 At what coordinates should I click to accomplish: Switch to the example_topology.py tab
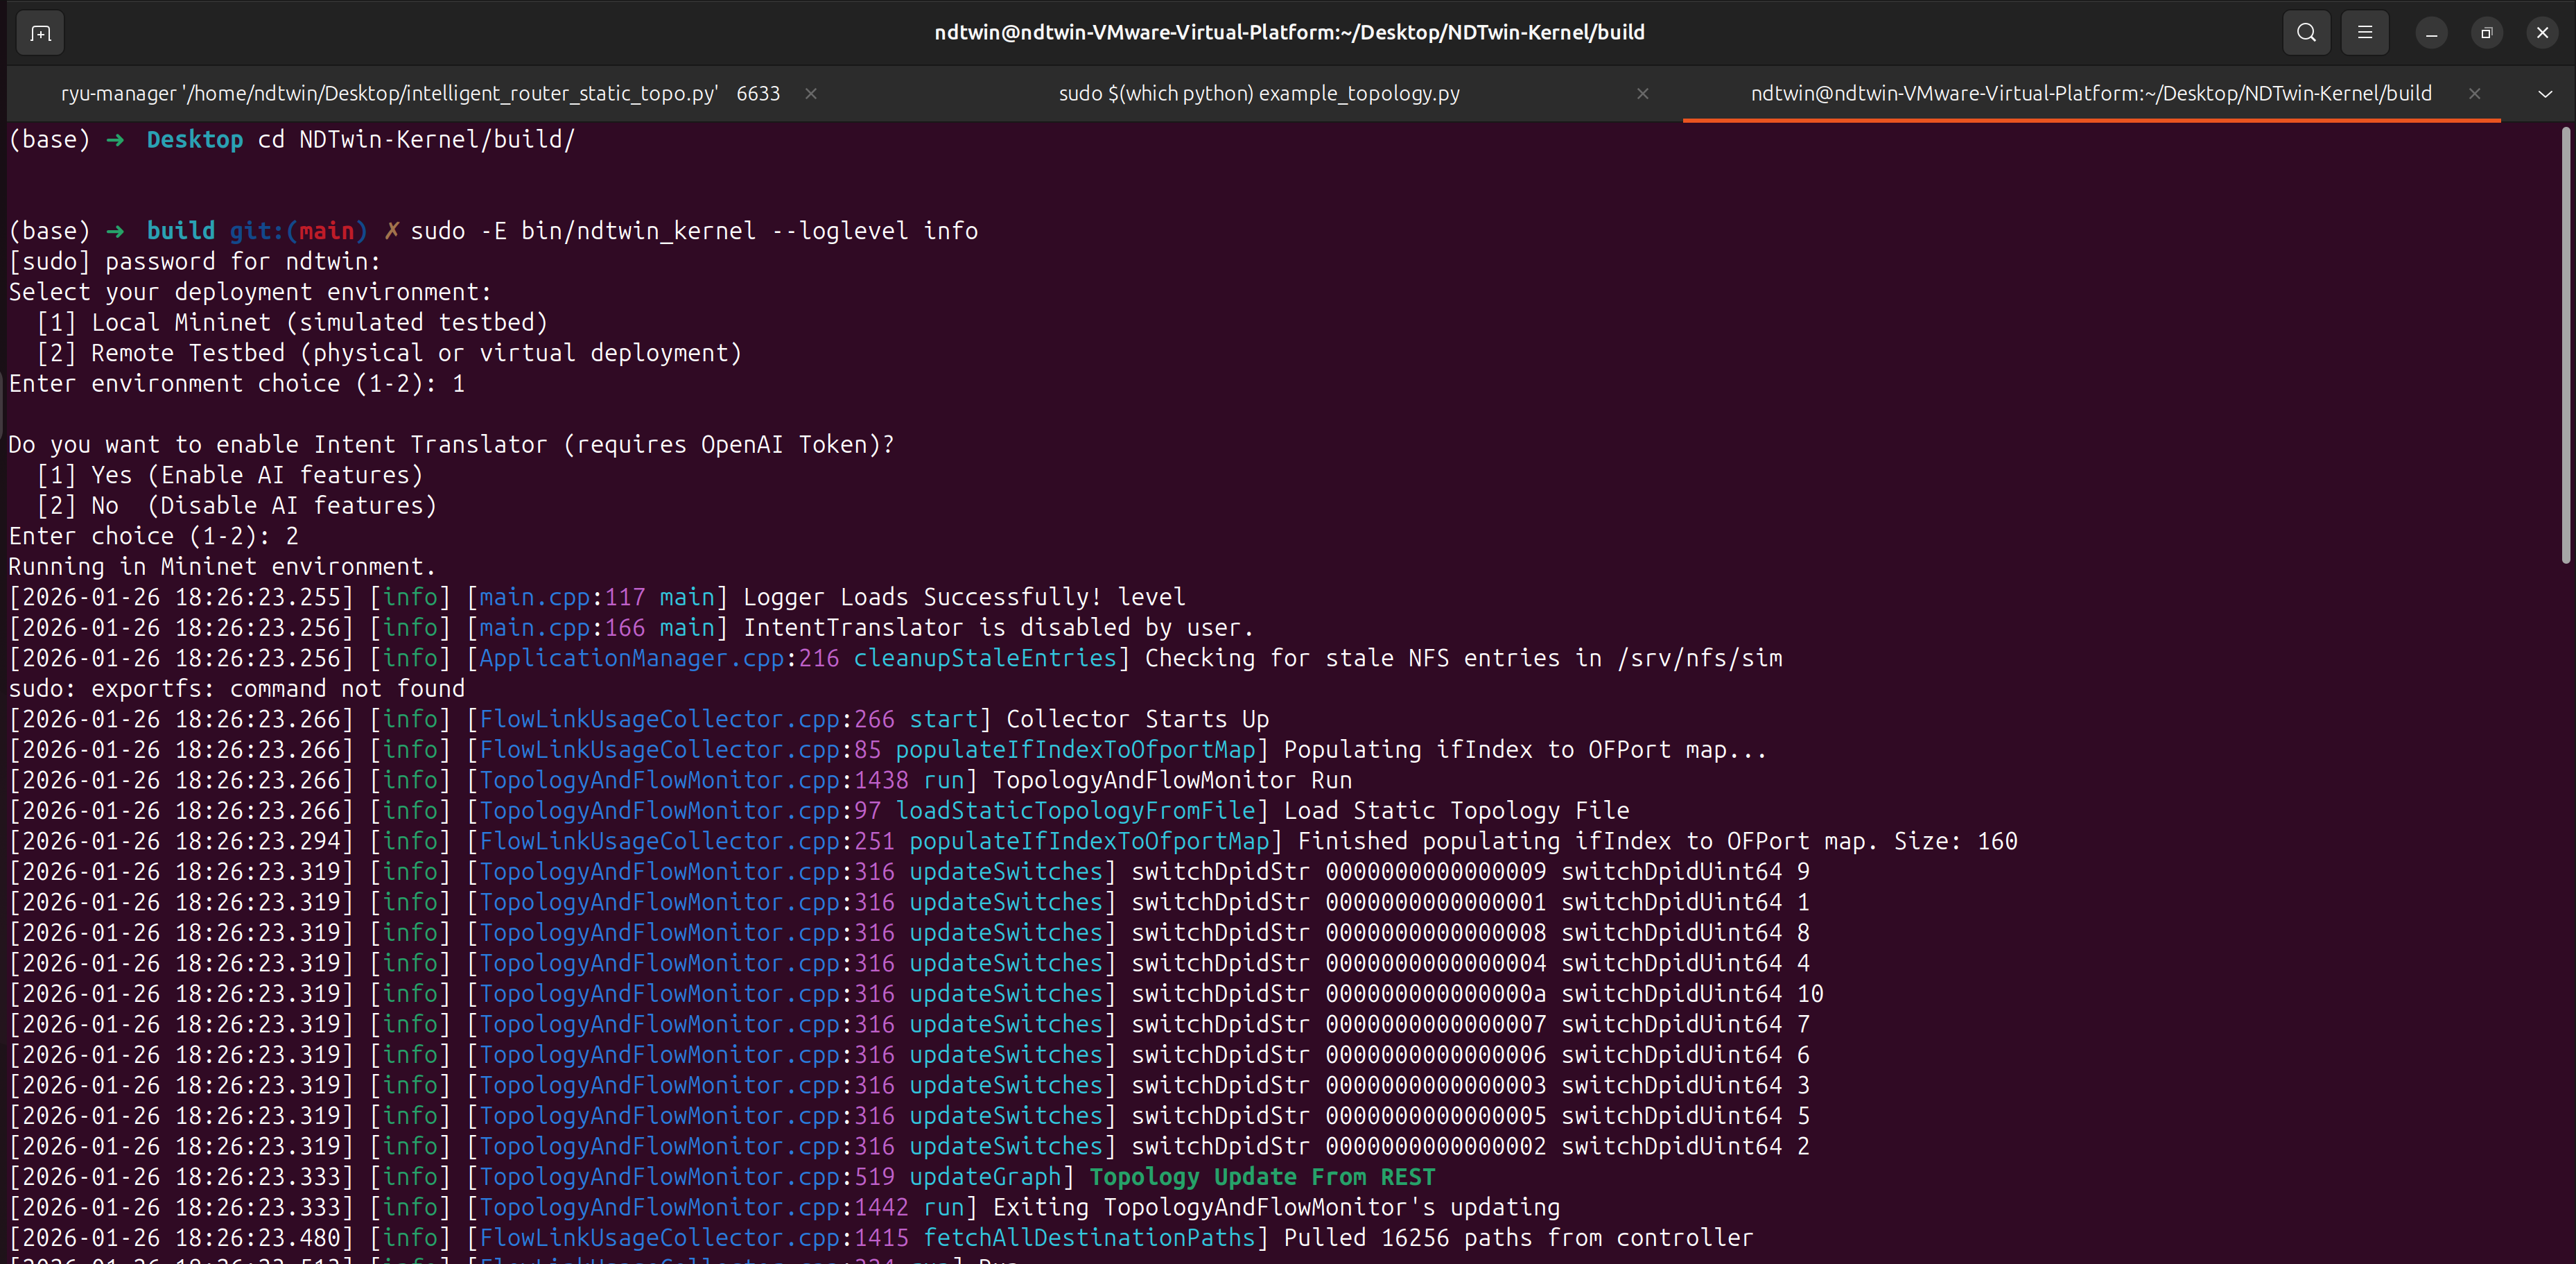(x=1259, y=94)
